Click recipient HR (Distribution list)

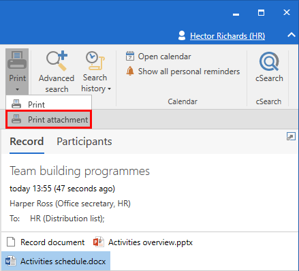tap(67, 219)
